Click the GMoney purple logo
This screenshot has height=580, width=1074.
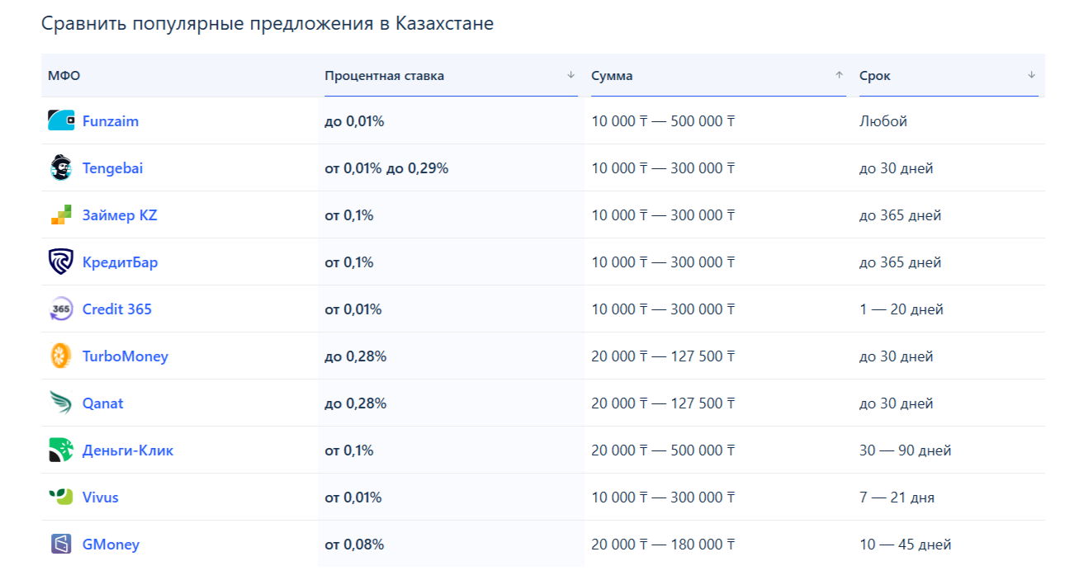click(61, 545)
